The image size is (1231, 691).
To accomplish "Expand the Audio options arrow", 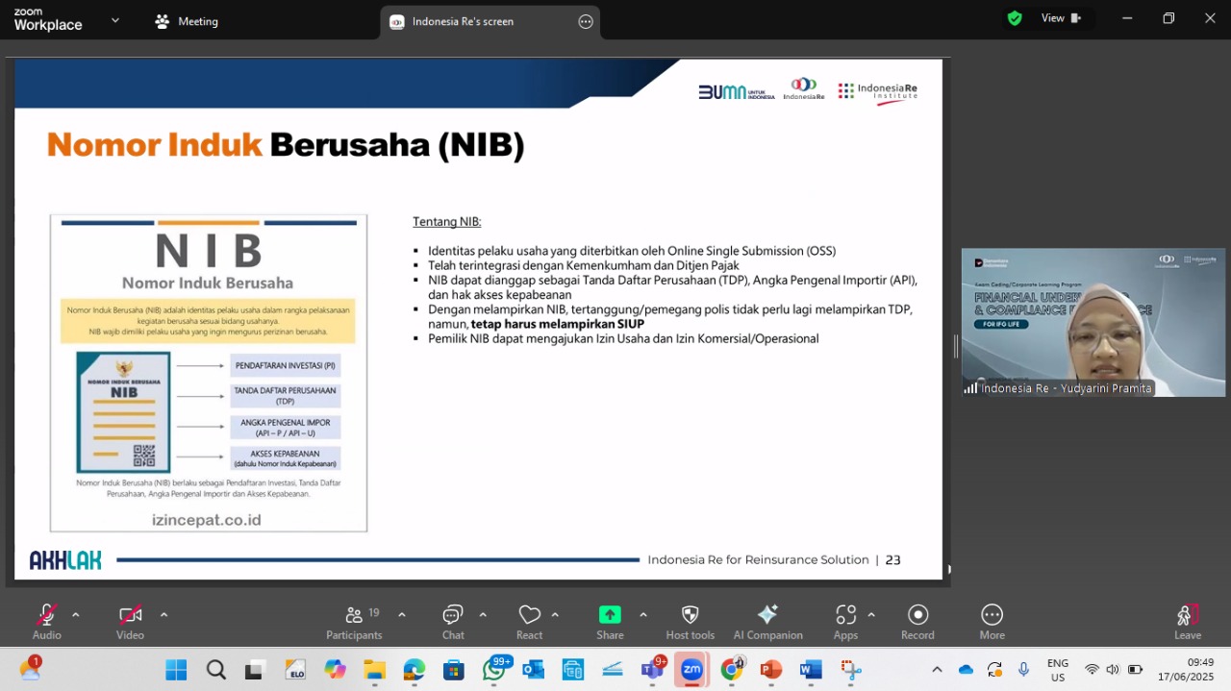I will [x=76, y=615].
